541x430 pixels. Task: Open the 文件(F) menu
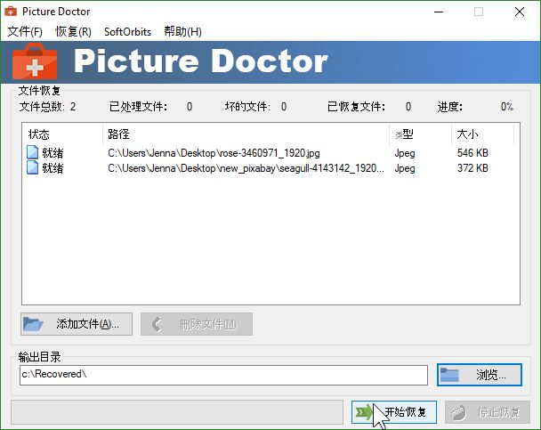[x=25, y=31]
